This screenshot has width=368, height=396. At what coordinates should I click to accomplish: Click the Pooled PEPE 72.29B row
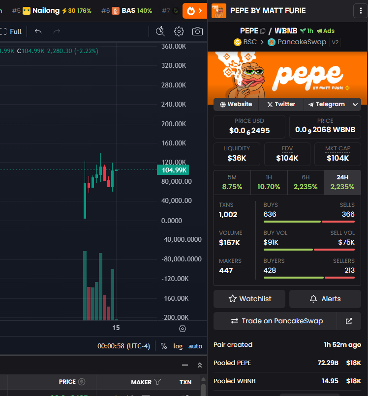click(x=287, y=363)
